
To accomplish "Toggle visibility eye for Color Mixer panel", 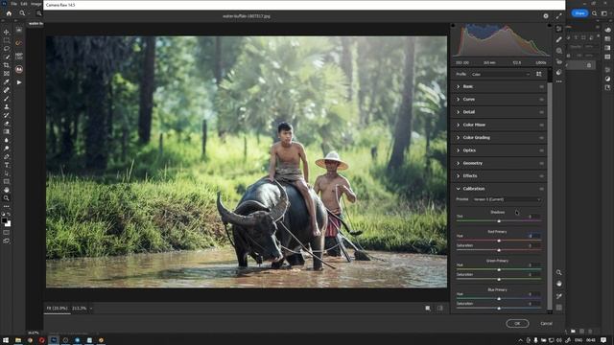I will click(x=541, y=125).
